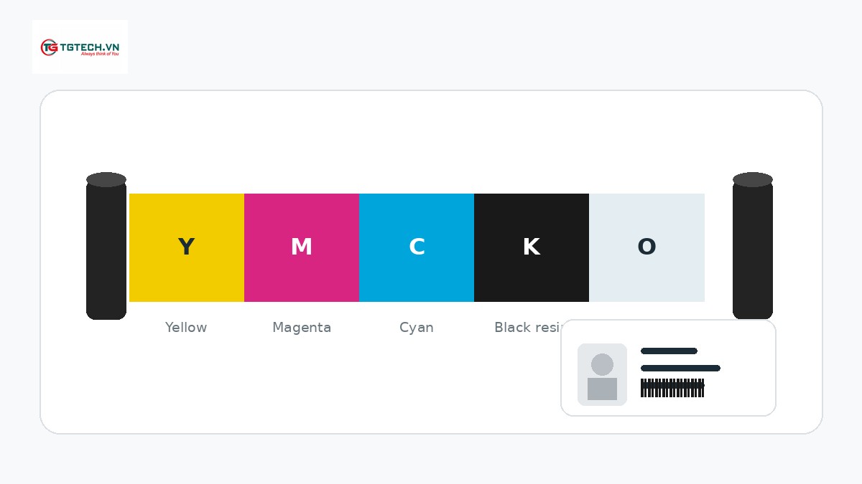This screenshot has height=484, width=862.
Task: Click the red TG emblem in logo
Action: point(49,47)
